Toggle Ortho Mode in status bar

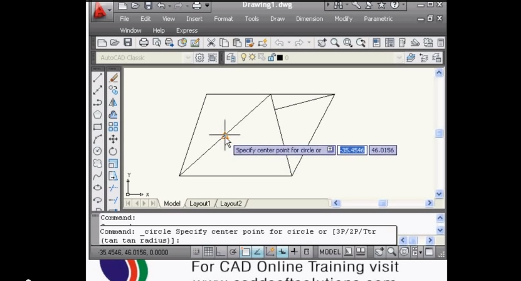coord(220,252)
